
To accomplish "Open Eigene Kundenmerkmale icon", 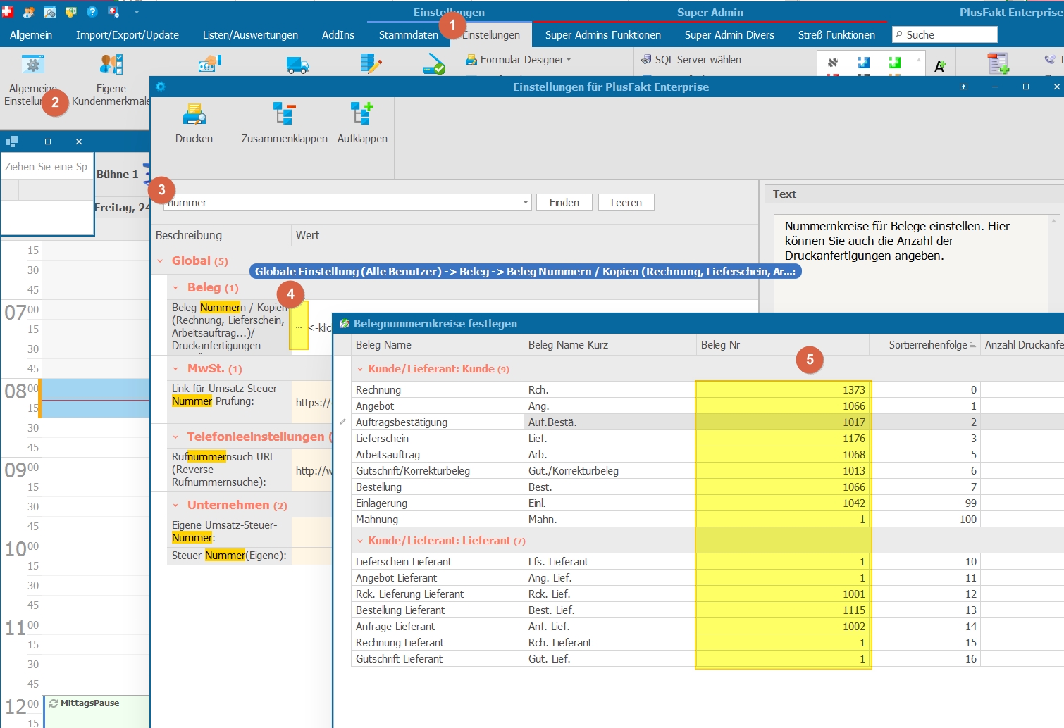I will (111, 65).
